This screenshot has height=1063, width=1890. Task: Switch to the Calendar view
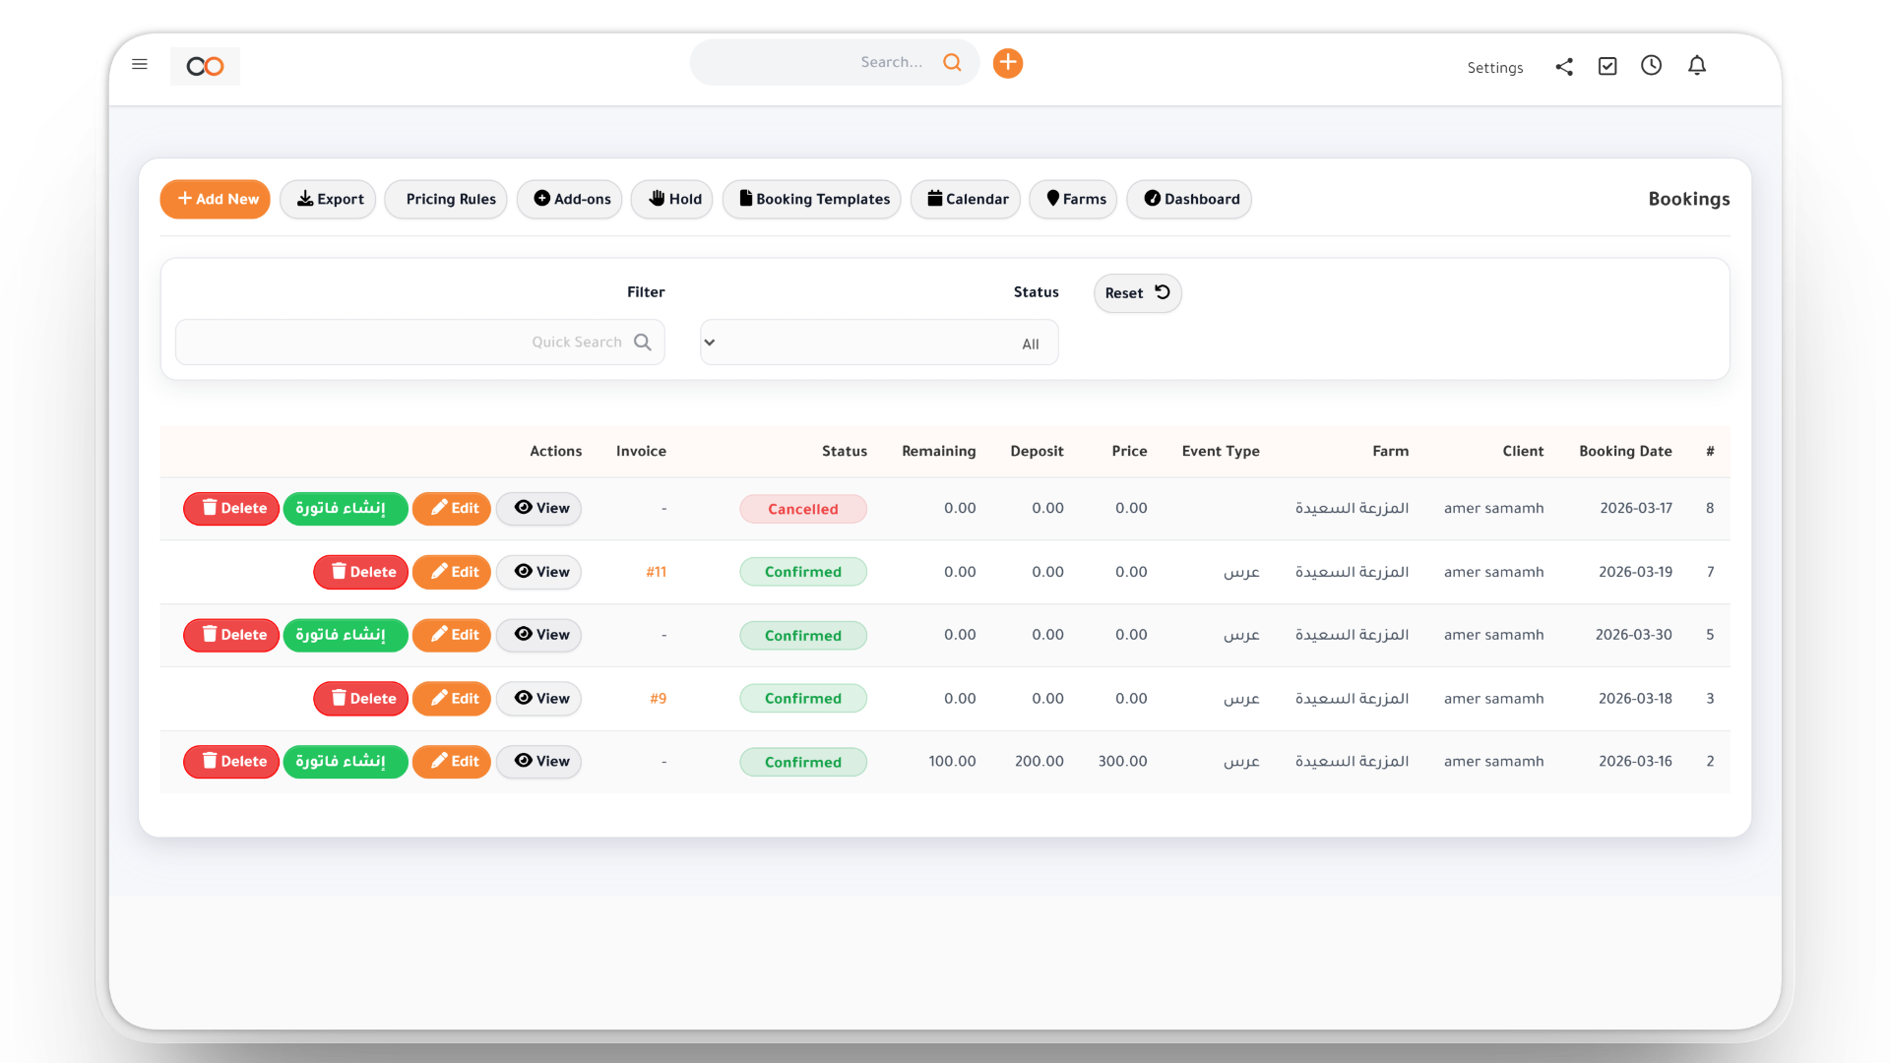965,199
